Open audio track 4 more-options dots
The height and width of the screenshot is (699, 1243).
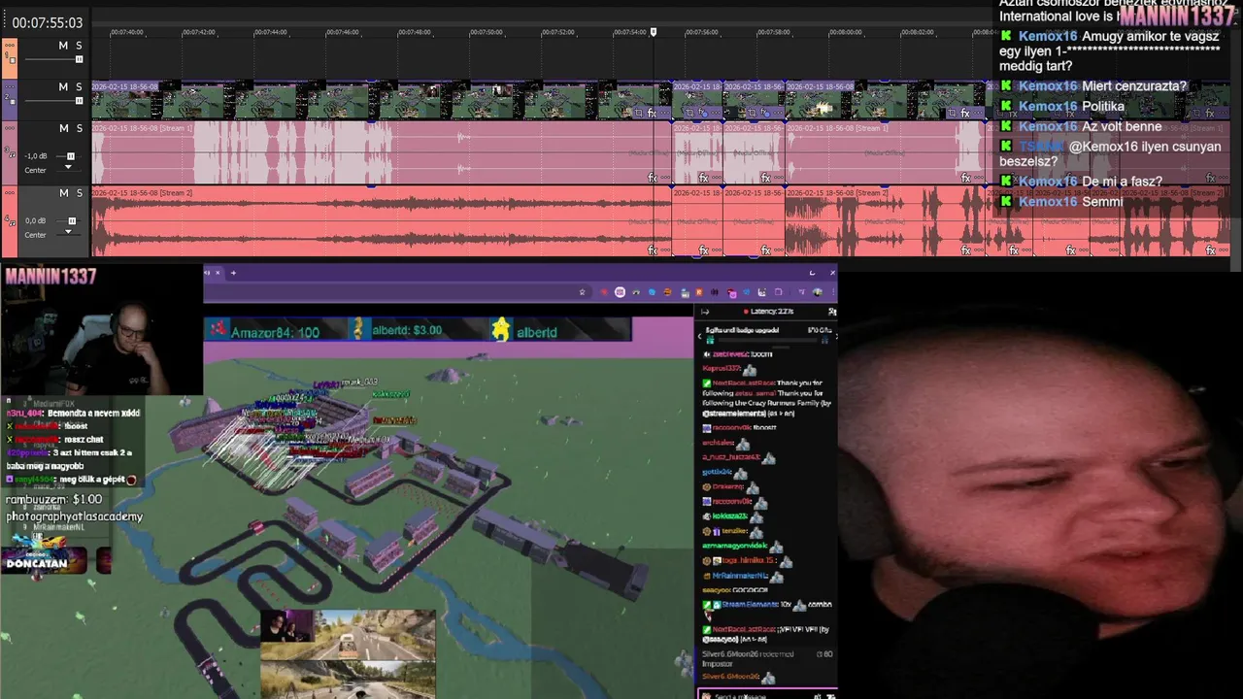pos(10,192)
